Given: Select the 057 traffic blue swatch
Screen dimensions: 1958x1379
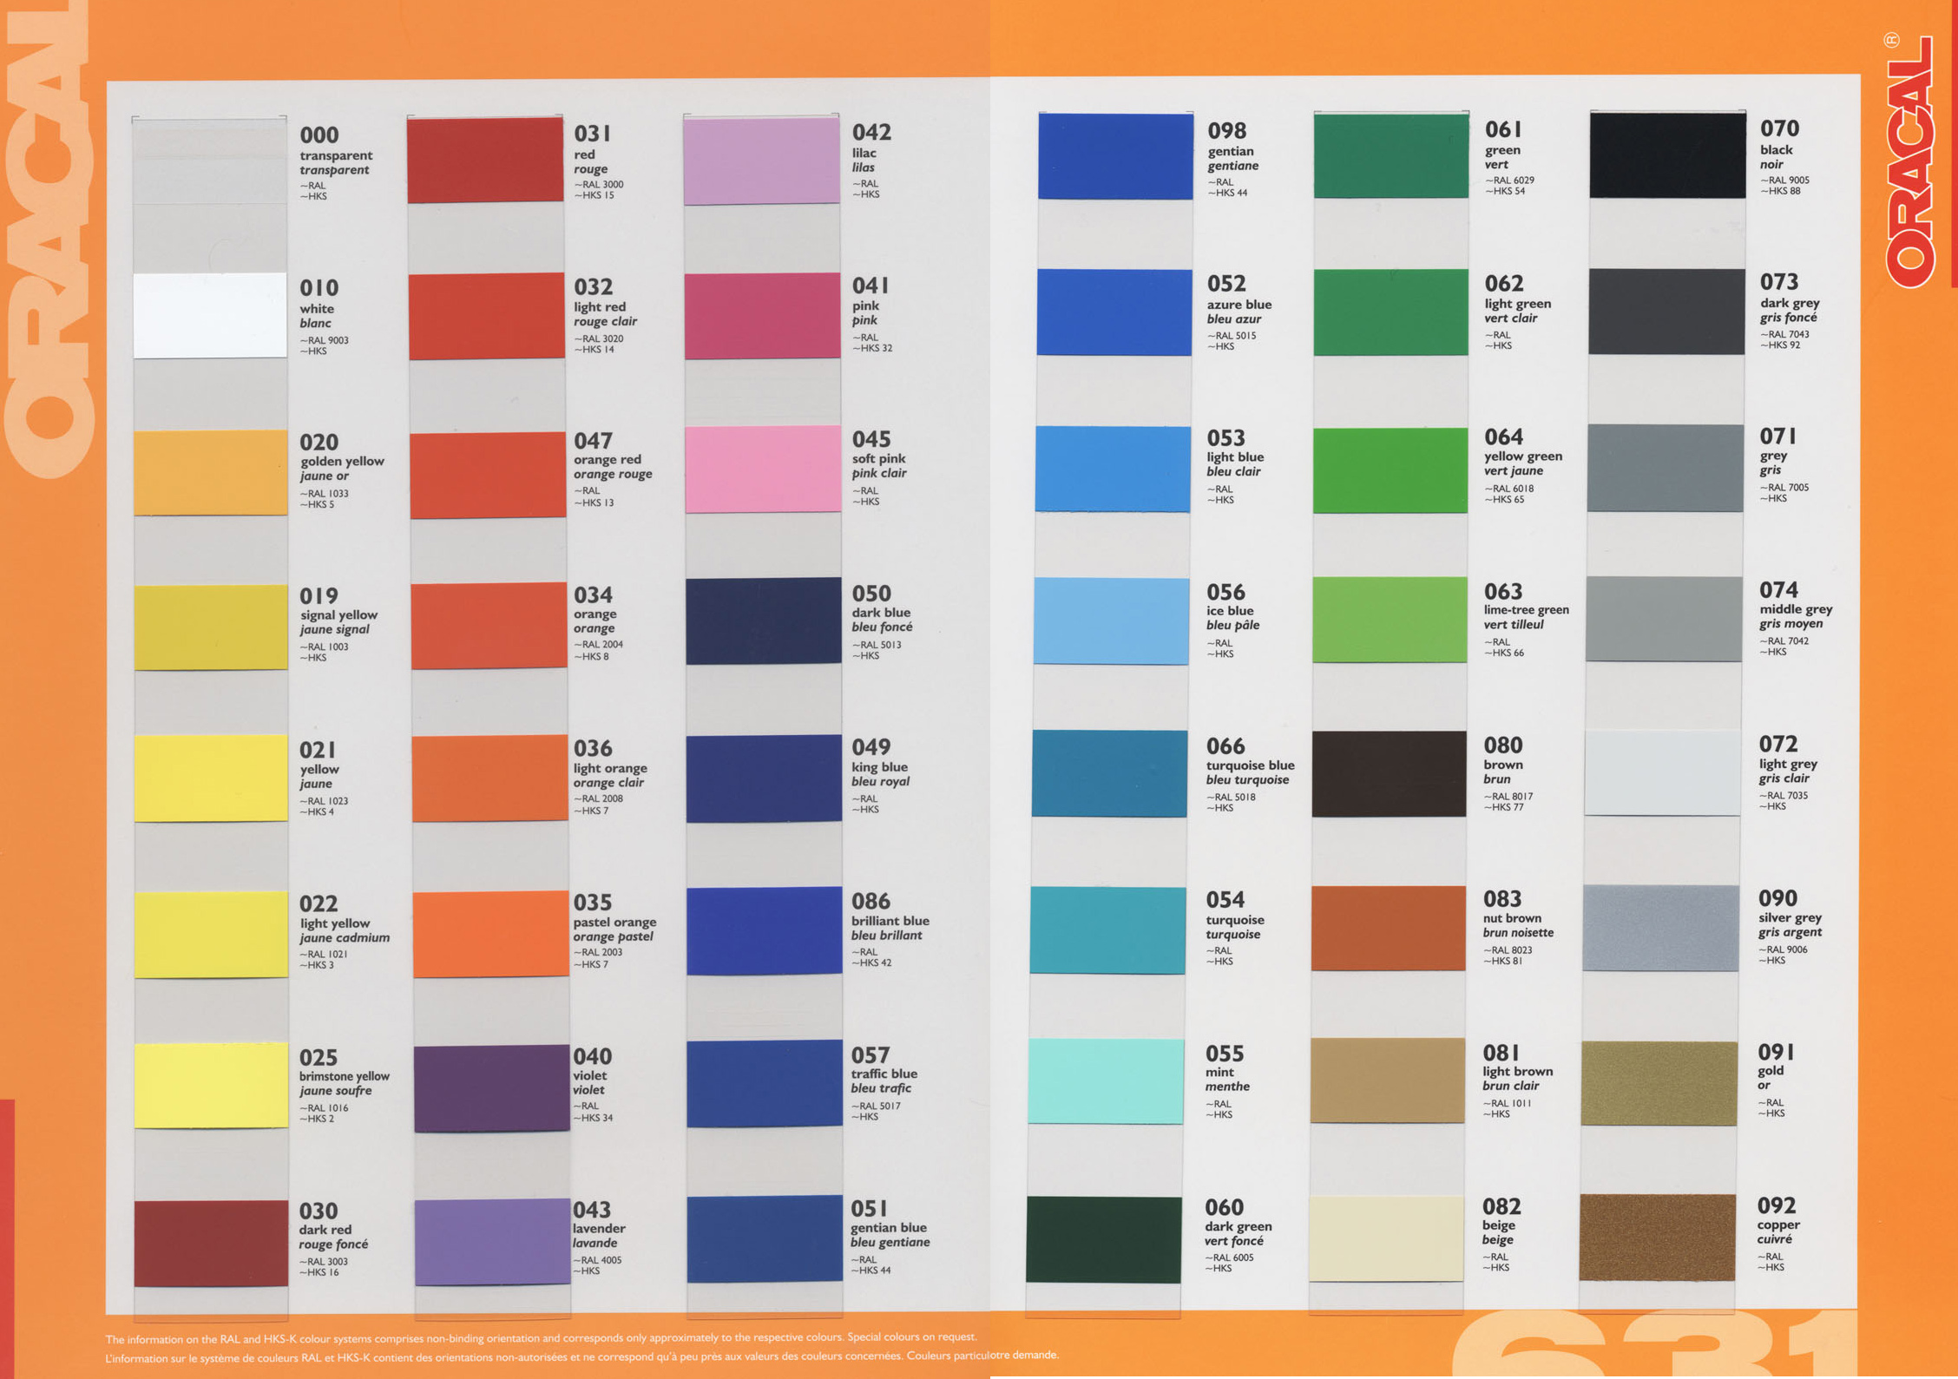Looking at the screenshot, I should [x=765, y=1084].
